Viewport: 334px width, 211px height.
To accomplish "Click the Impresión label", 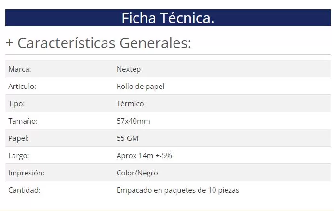I will click(26, 173).
